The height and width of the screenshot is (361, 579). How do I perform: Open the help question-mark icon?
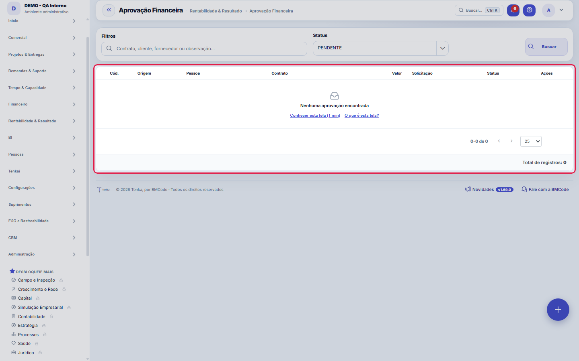[x=529, y=10]
